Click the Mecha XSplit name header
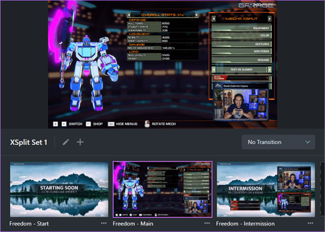The height and width of the screenshot is (232, 325). coord(241,19)
